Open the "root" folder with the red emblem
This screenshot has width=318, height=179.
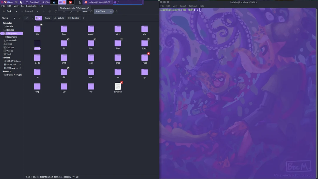[145, 58]
